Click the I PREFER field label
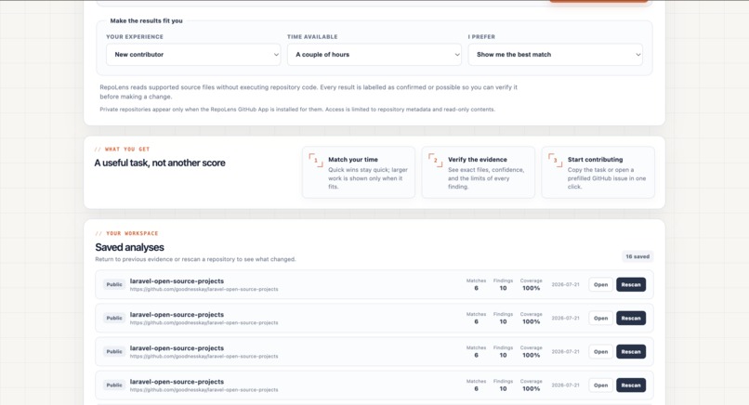 (481, 37)
